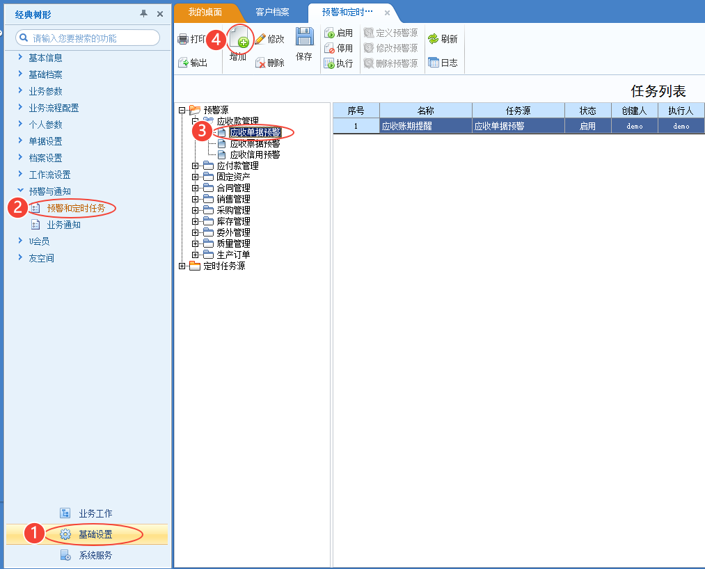Screen dimensions: 705x569
Task: Expand the 业务流程配置 menu group
Action: 20,107
